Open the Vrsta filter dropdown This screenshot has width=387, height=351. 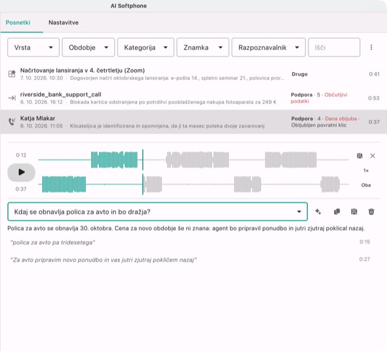pyautogui.click(x=33, y=47)
